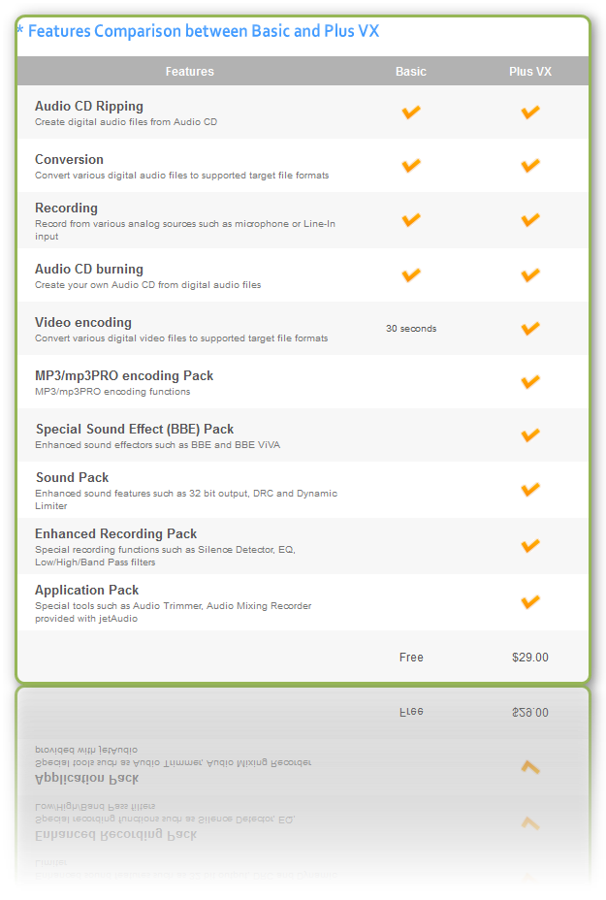Click Plus VX checkmark in Recording row
The width and height of the screenshot is (606, 900).
530,220
